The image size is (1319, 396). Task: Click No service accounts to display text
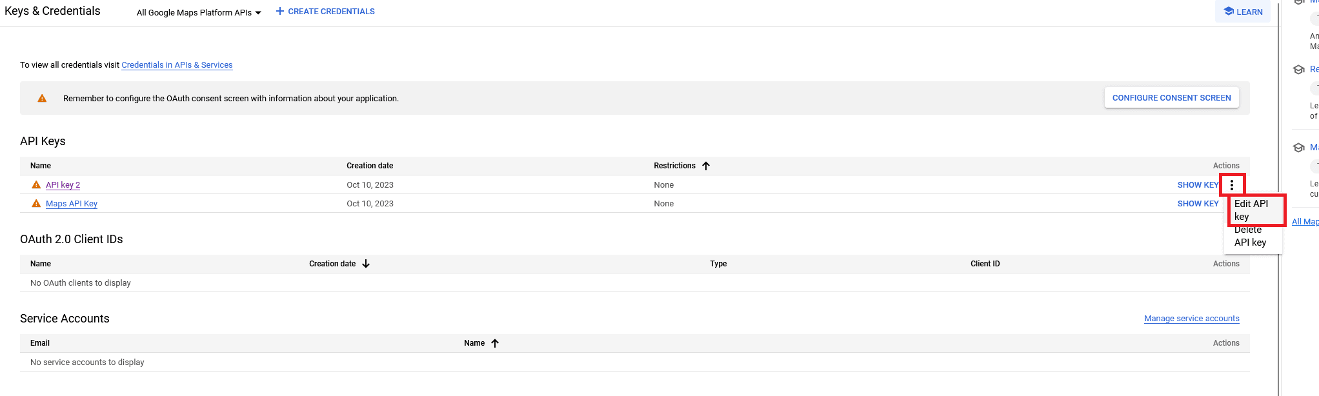tap(87, 362)
